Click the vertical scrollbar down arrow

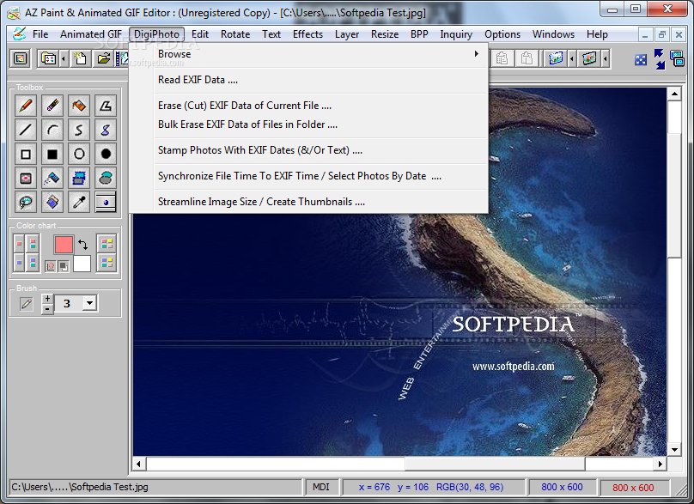tap(674, 450)
